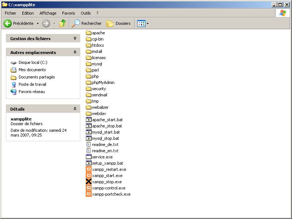Select the perl folder icon
292x219 pixels.
pos(89,70)
